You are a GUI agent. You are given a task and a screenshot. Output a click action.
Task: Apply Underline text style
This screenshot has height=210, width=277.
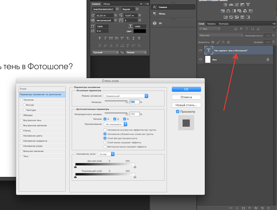(133, 38)
